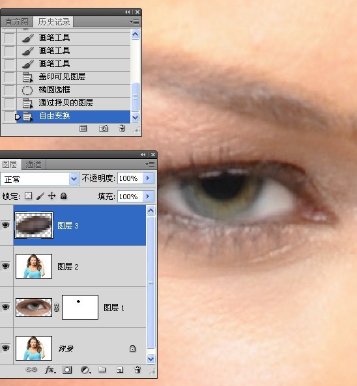Set history brush source at 通过拷贝的图层
Viewport: 357px width, 386px height.
pos(9,103)
